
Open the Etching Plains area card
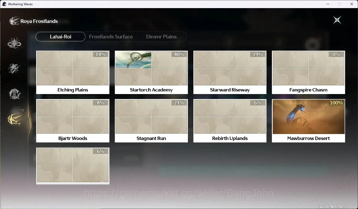point(73,72)
